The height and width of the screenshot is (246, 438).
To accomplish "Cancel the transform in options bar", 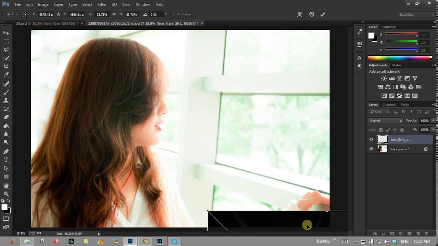I will [312, 14].
